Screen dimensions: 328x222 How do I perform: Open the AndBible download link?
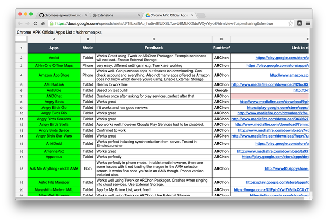(301, 90)
